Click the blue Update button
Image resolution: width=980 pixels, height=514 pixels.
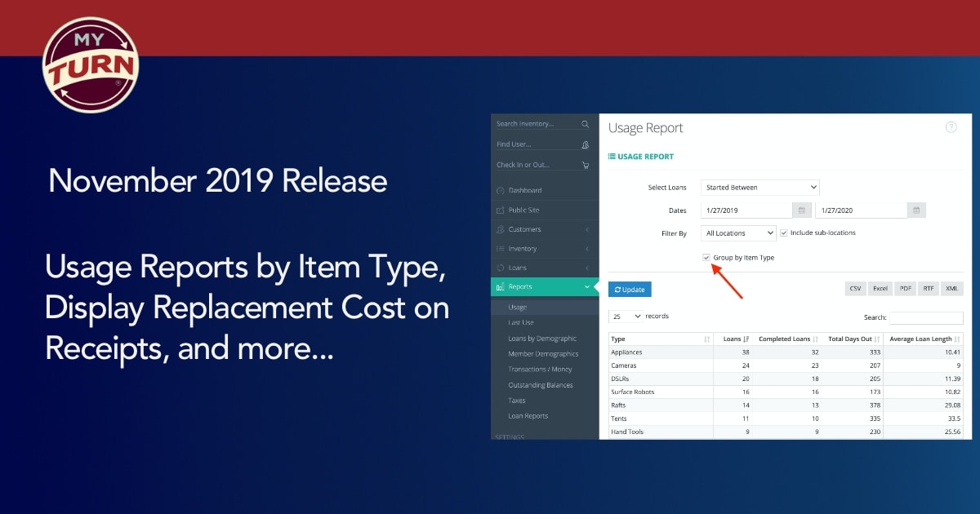pyautogui.click(x=630, y=290)
